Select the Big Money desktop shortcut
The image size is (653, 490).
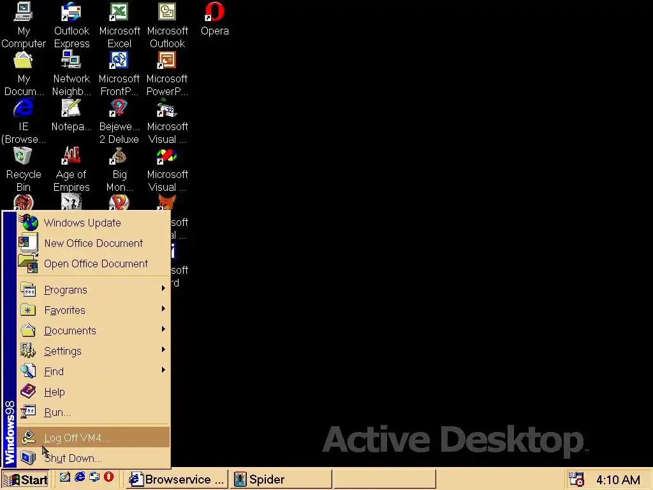[119, 169]
